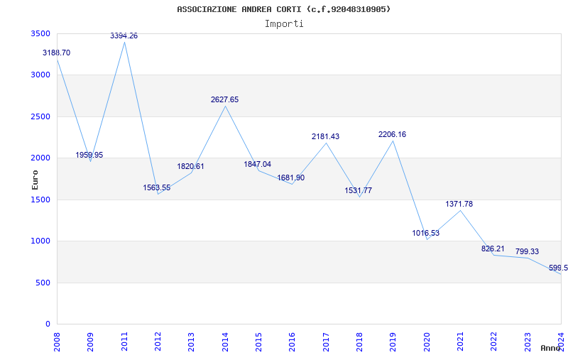The height and width of the screenshot is (355, 568).
Task: Click the 1531.77 data label
Action: pyautogui.click(x=359, y=190)
